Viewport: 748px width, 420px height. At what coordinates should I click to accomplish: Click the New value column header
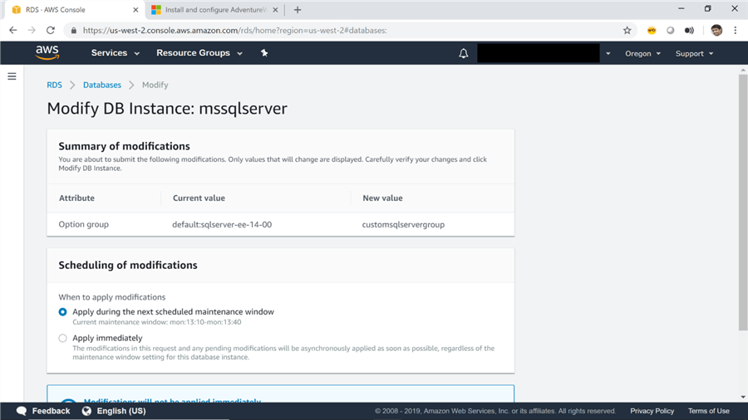(382, 198)
